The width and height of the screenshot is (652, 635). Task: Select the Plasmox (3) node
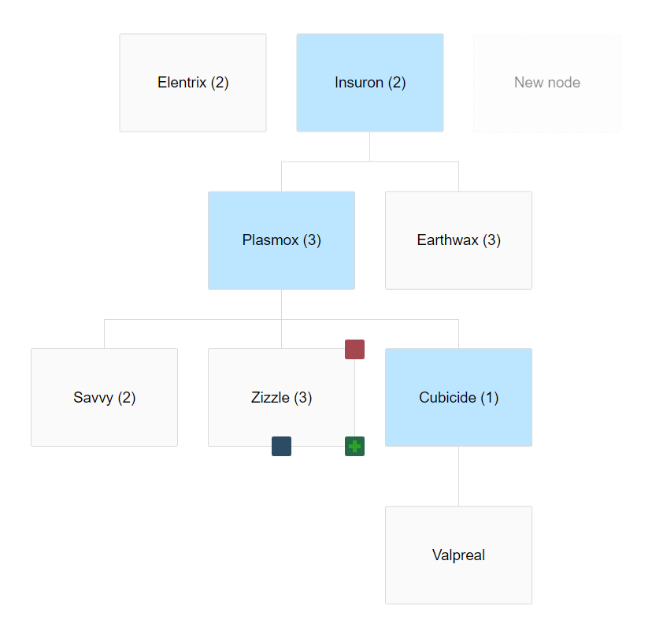click(x=281, y=240)
